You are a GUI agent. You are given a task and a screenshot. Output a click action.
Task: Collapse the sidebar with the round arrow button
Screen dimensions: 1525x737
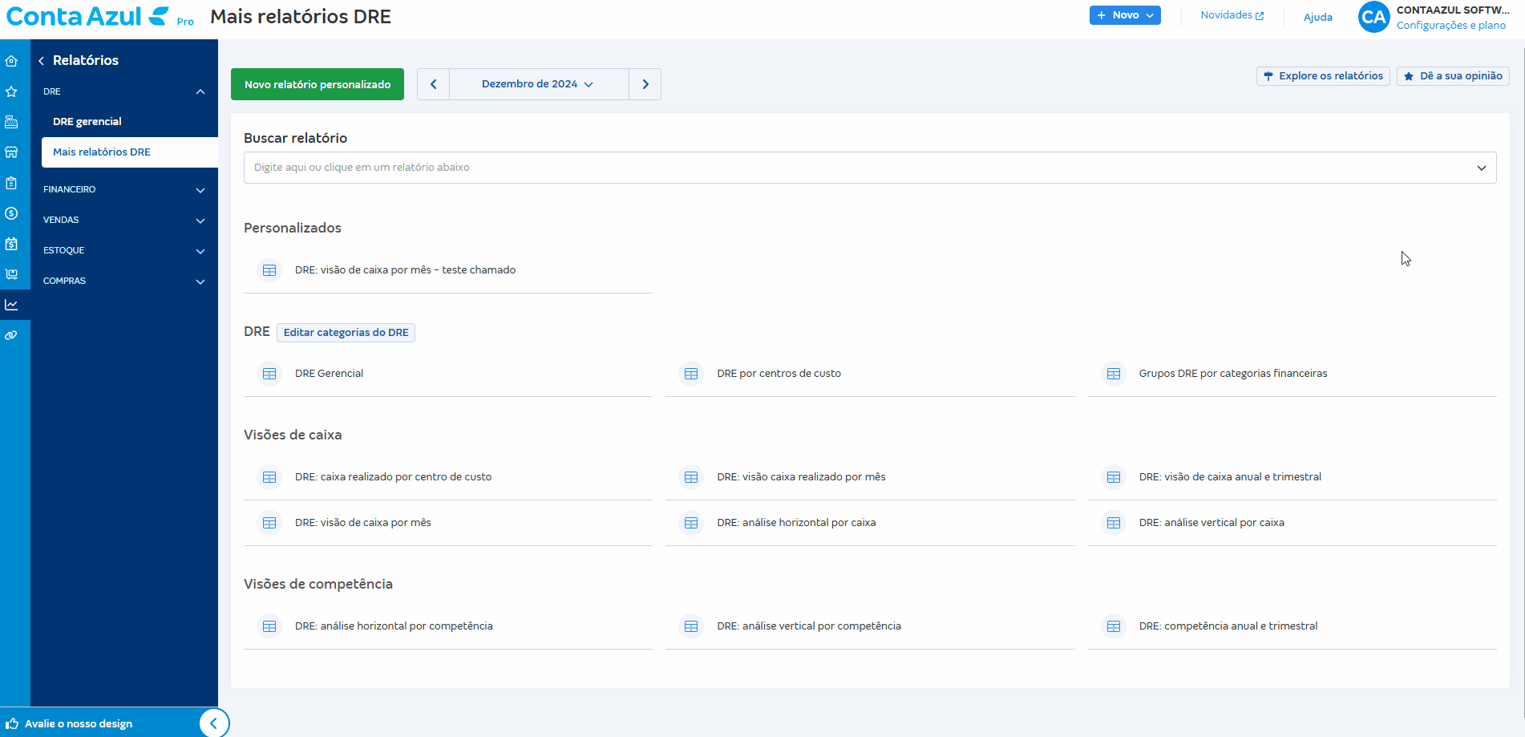(213, 723)
